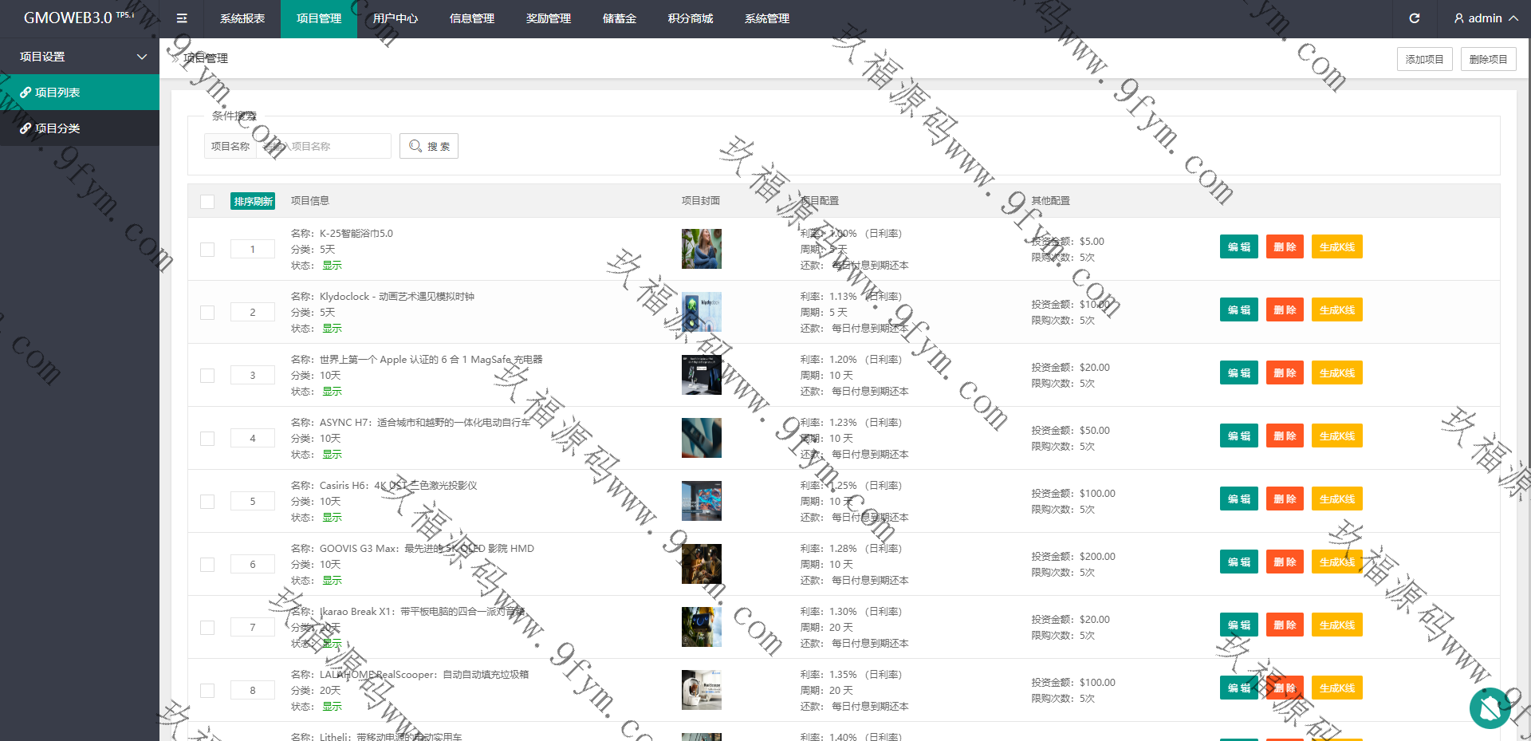Click the magnifier search button
The height and width of the screenshot is (741, 1531).
point(429,146)
